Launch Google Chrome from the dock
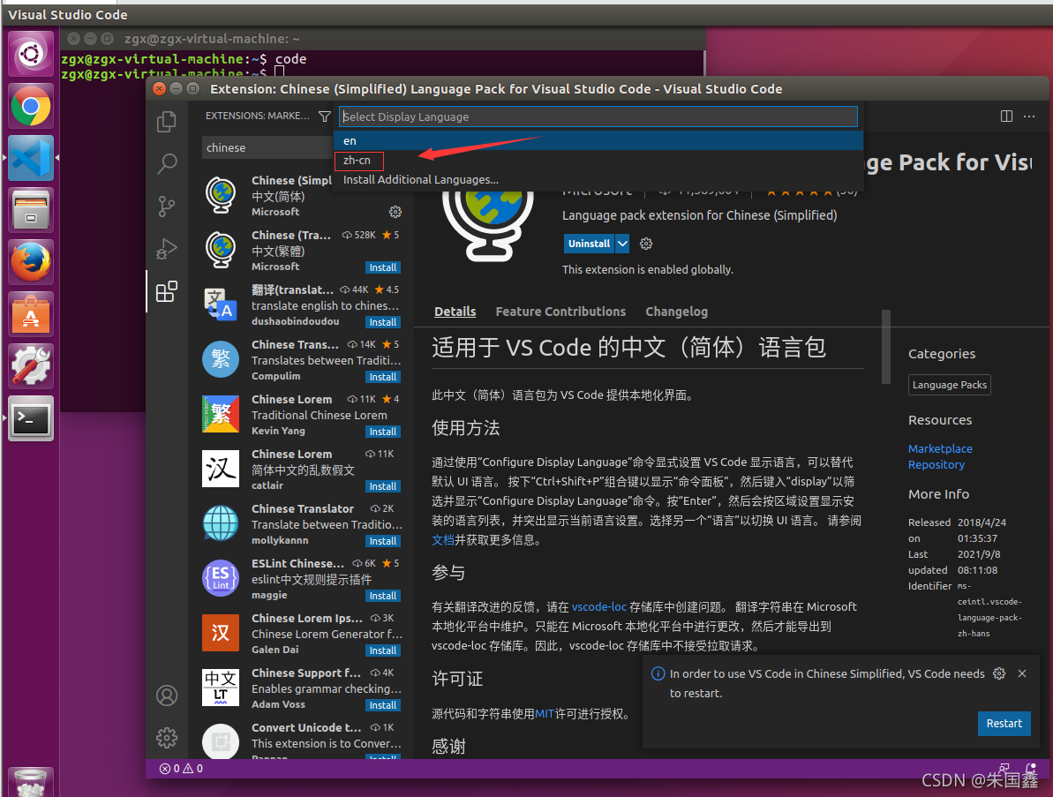1053x797 pixels. [31, 106]
